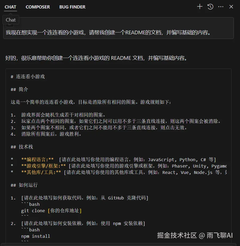Open the BUG FINDER tab
The image size is (240, 246).
(x=72, y=7)
